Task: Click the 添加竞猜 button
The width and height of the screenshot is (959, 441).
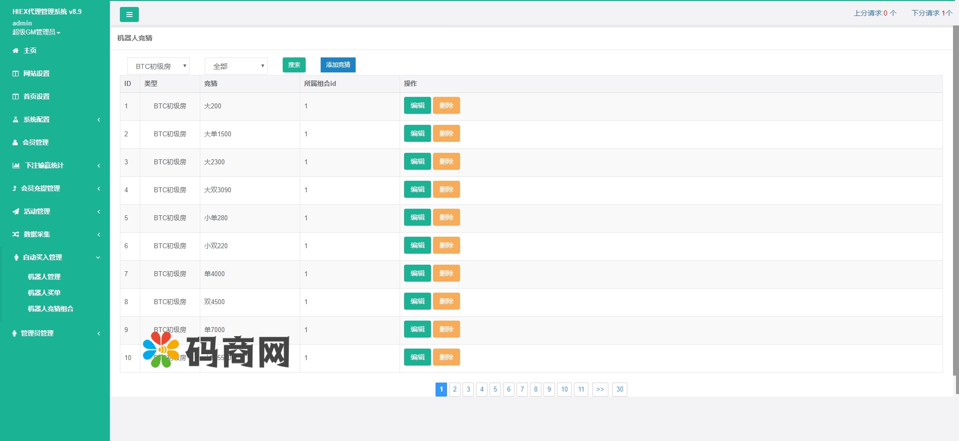Action: (x=338, y=65)
